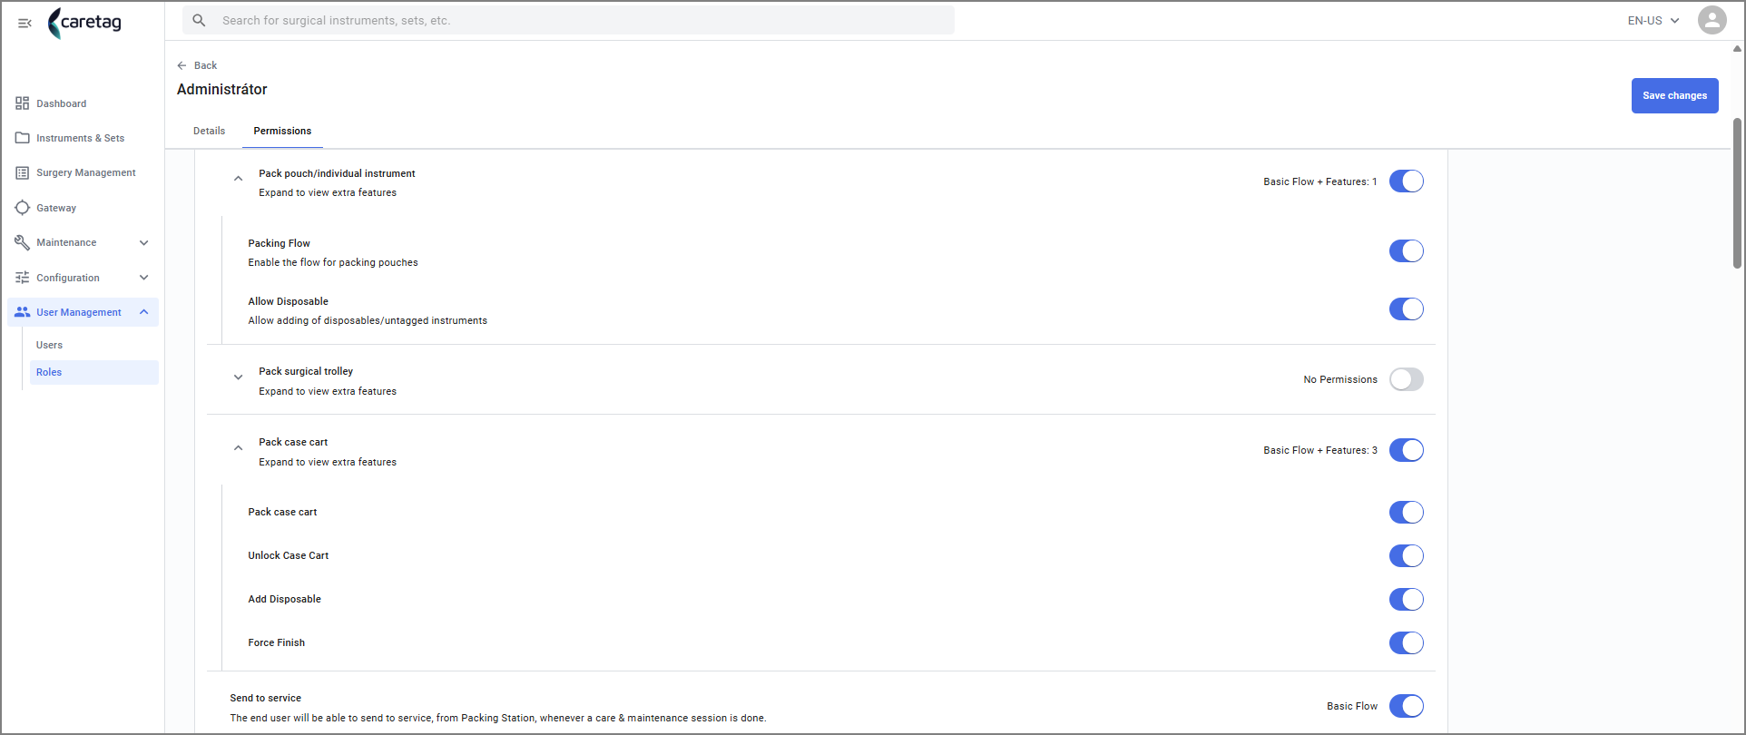Viewport: 1746px width, 735px height.
Task: Click Save changes button
Action: [x=1674, y=95]
